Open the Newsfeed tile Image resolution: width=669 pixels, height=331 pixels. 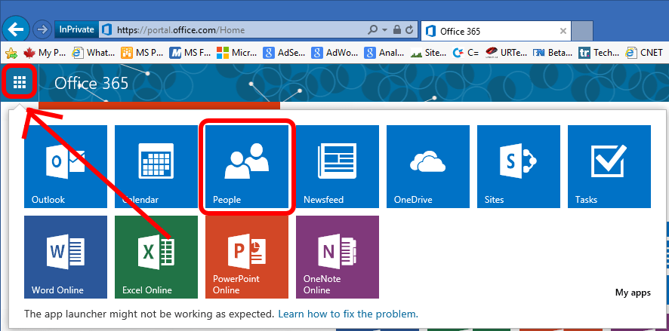pyautogui.click(x=338, y=167)
